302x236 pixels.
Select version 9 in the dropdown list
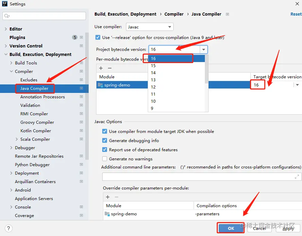click(176, 109)
